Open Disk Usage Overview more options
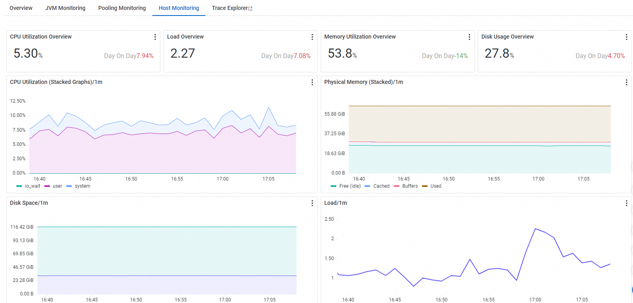This screenshot has width=633, height=303. (627, 37)
